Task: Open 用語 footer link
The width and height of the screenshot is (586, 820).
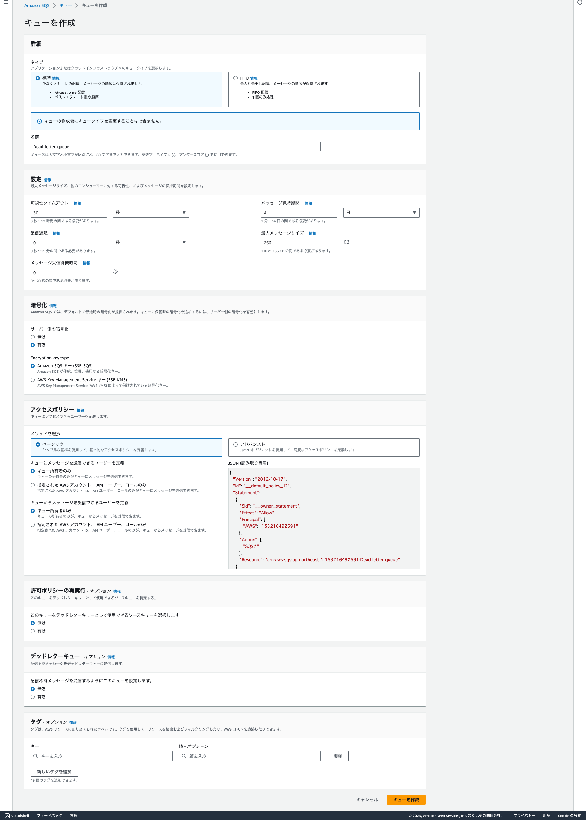Action: (546, 815)
